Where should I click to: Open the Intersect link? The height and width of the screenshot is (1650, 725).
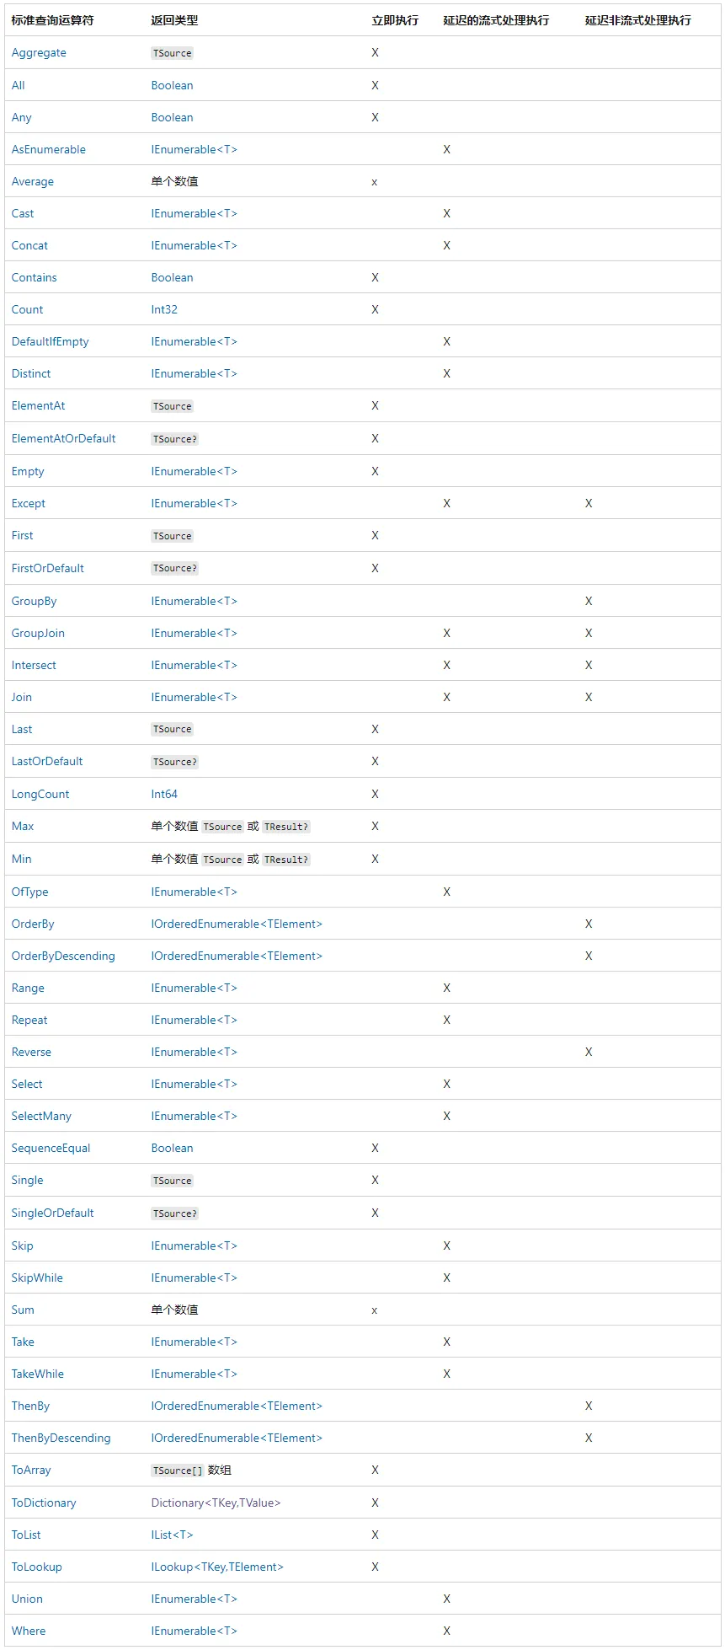(34, 665)
